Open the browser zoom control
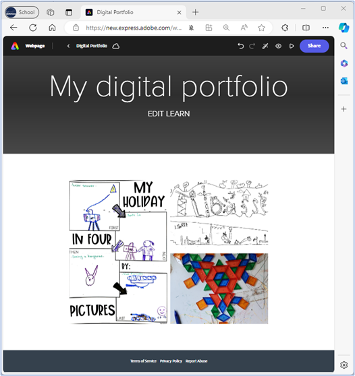Screen dimensions: 355x376 pyautogui.click(x=226, y=28)
